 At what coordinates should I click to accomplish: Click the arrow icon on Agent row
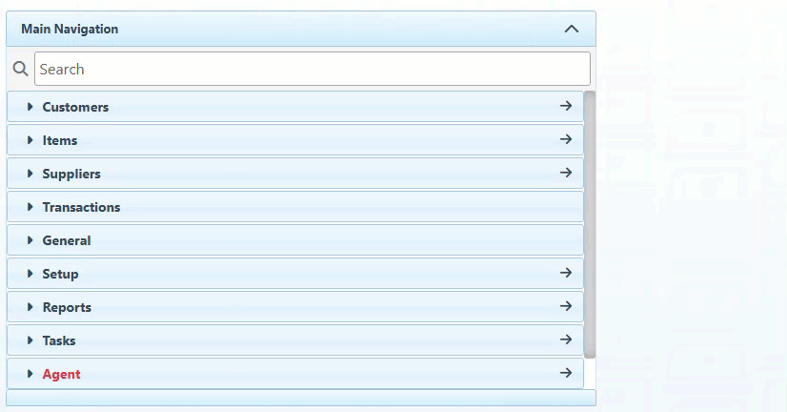[x=566, y=373]
